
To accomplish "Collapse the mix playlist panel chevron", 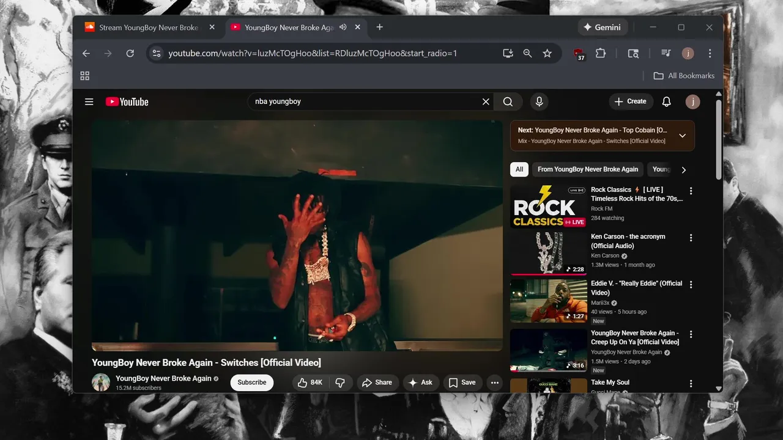I will (x=683, y=136).
